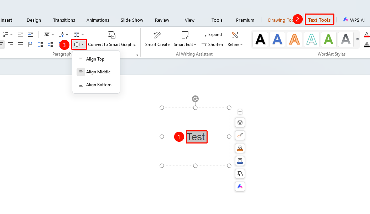Toggle distributed alignment icon
The width and height of the screenshot is (370, 214).
[x=31, y=45]
